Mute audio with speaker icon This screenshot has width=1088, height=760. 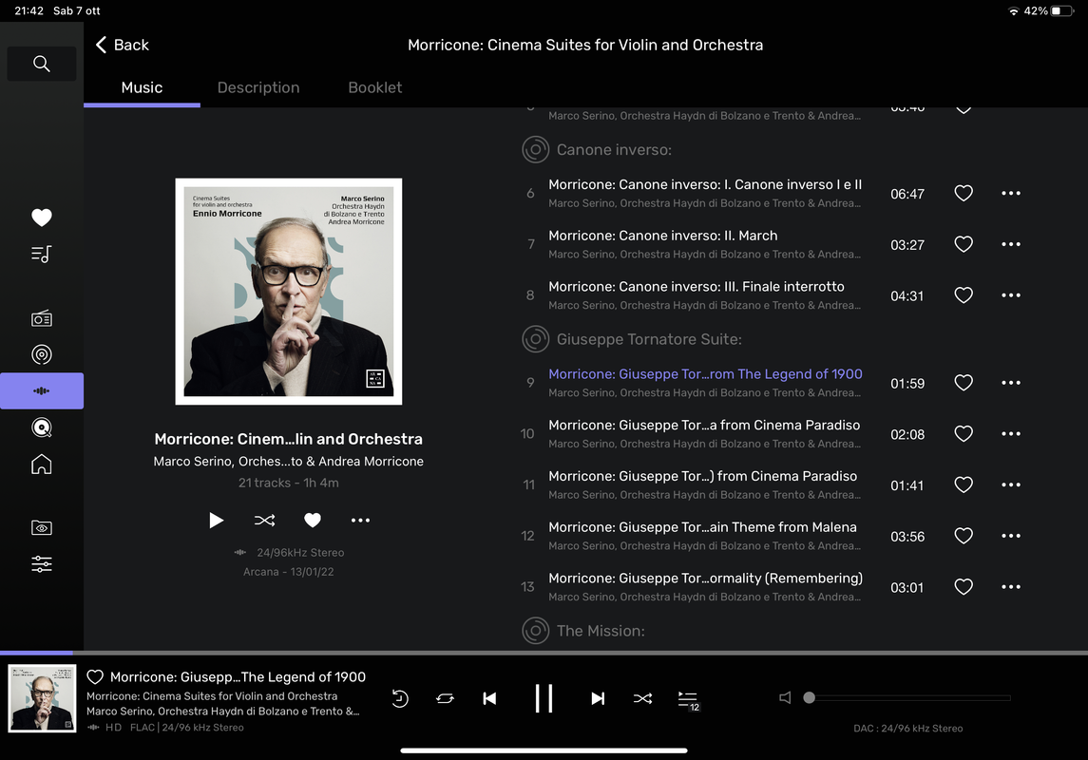(x=785, y=697)
